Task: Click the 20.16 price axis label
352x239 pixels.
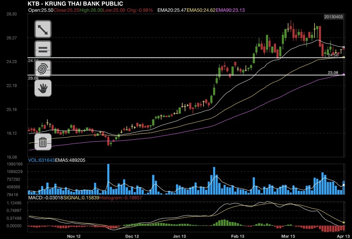Action: coord(12,110)
